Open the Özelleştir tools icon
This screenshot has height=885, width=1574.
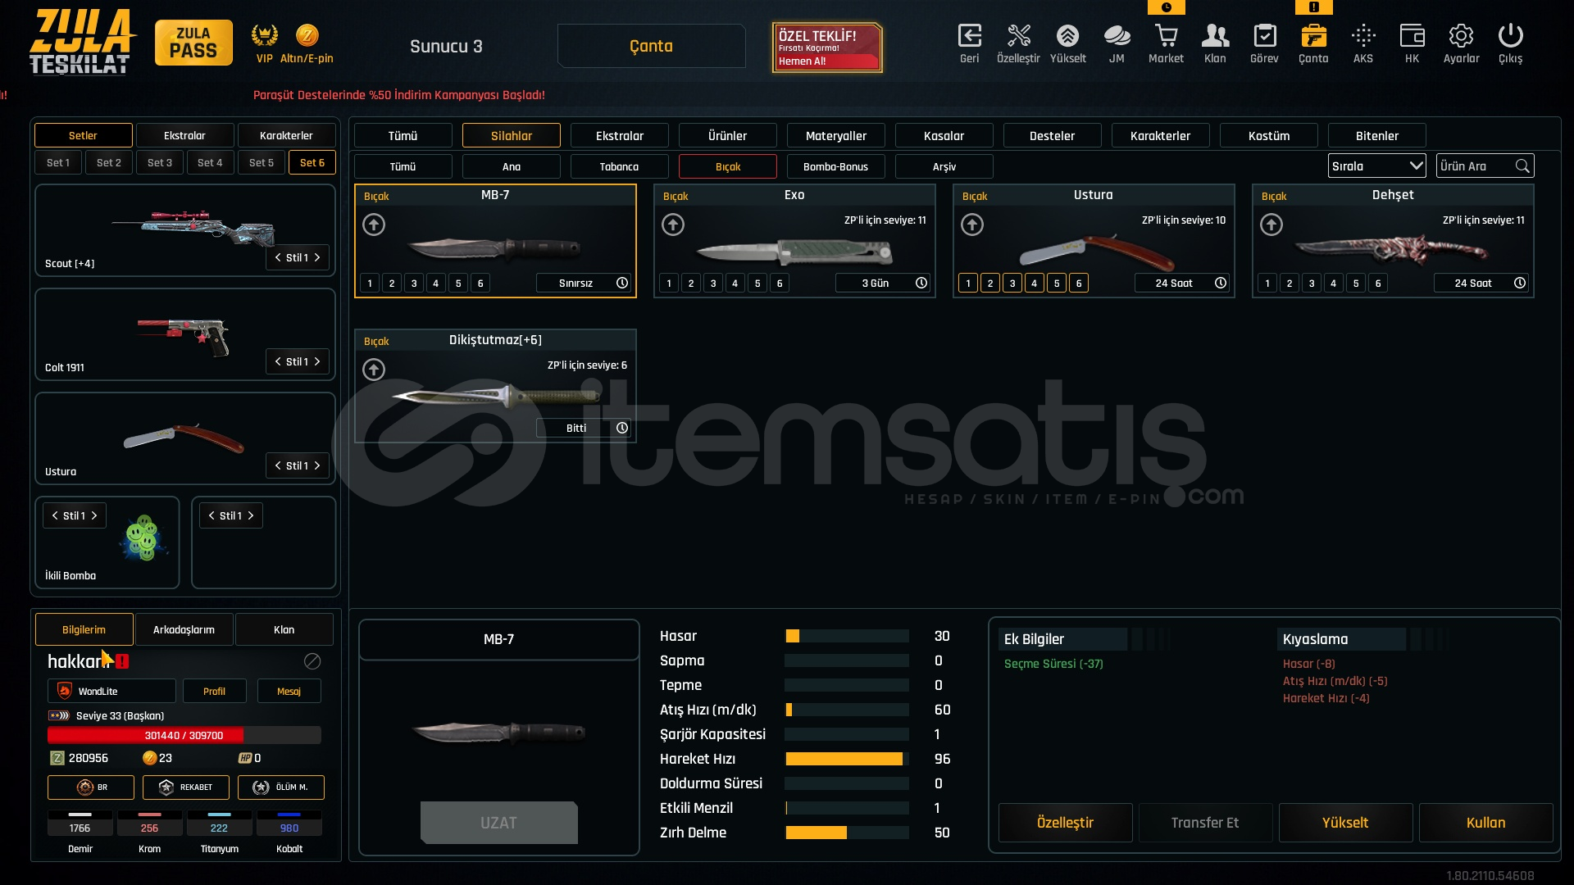(1018, 37)
